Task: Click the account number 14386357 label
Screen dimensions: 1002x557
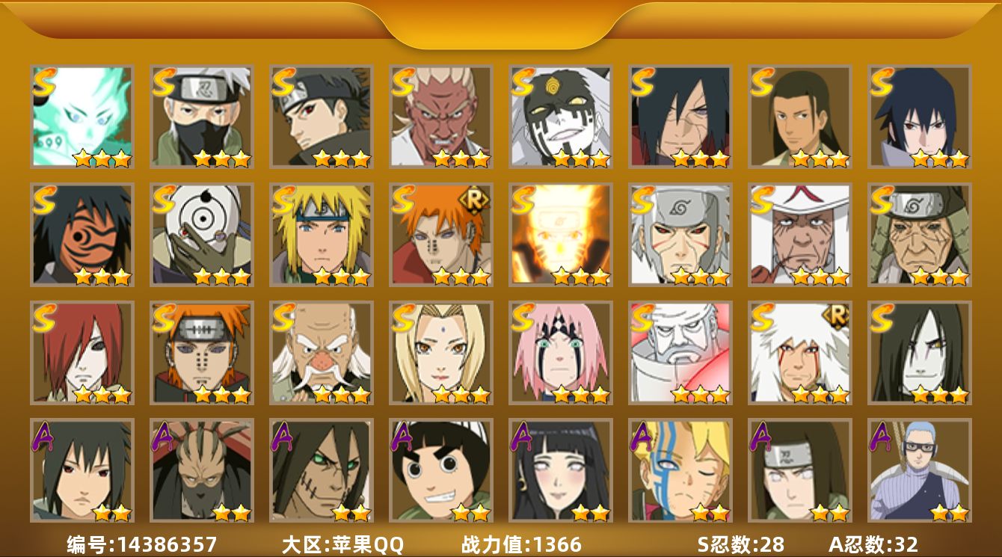Action: (x=141, y=544)
